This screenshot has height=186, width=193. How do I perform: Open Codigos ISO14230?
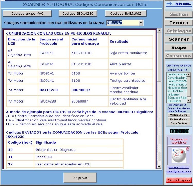point(78,13)
